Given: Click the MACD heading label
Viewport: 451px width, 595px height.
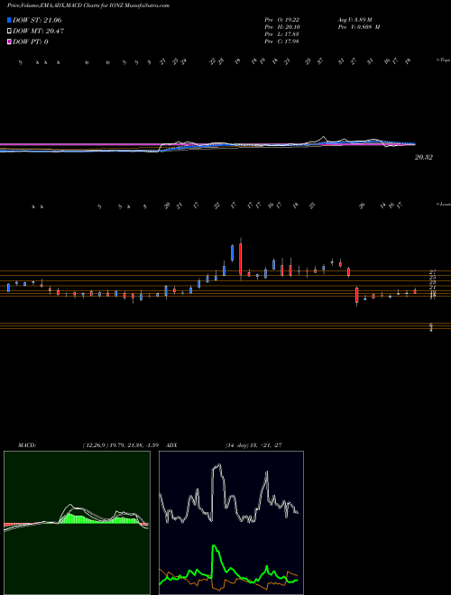Looking at the screenshot, I should coord(27,445).
